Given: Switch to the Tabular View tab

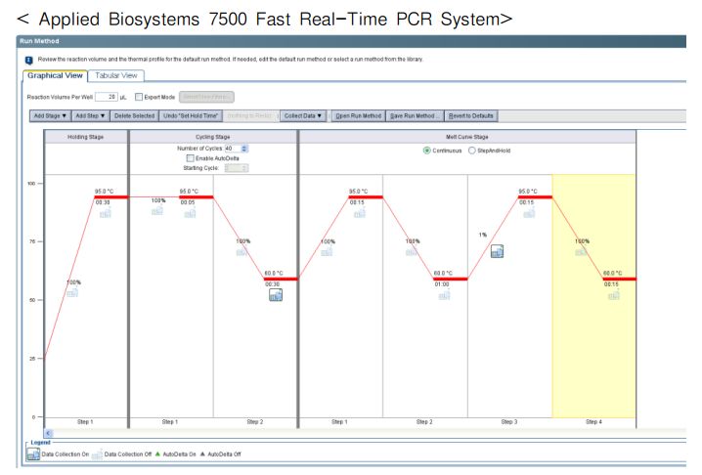Looking at the screenshot, I should point(116,75).
